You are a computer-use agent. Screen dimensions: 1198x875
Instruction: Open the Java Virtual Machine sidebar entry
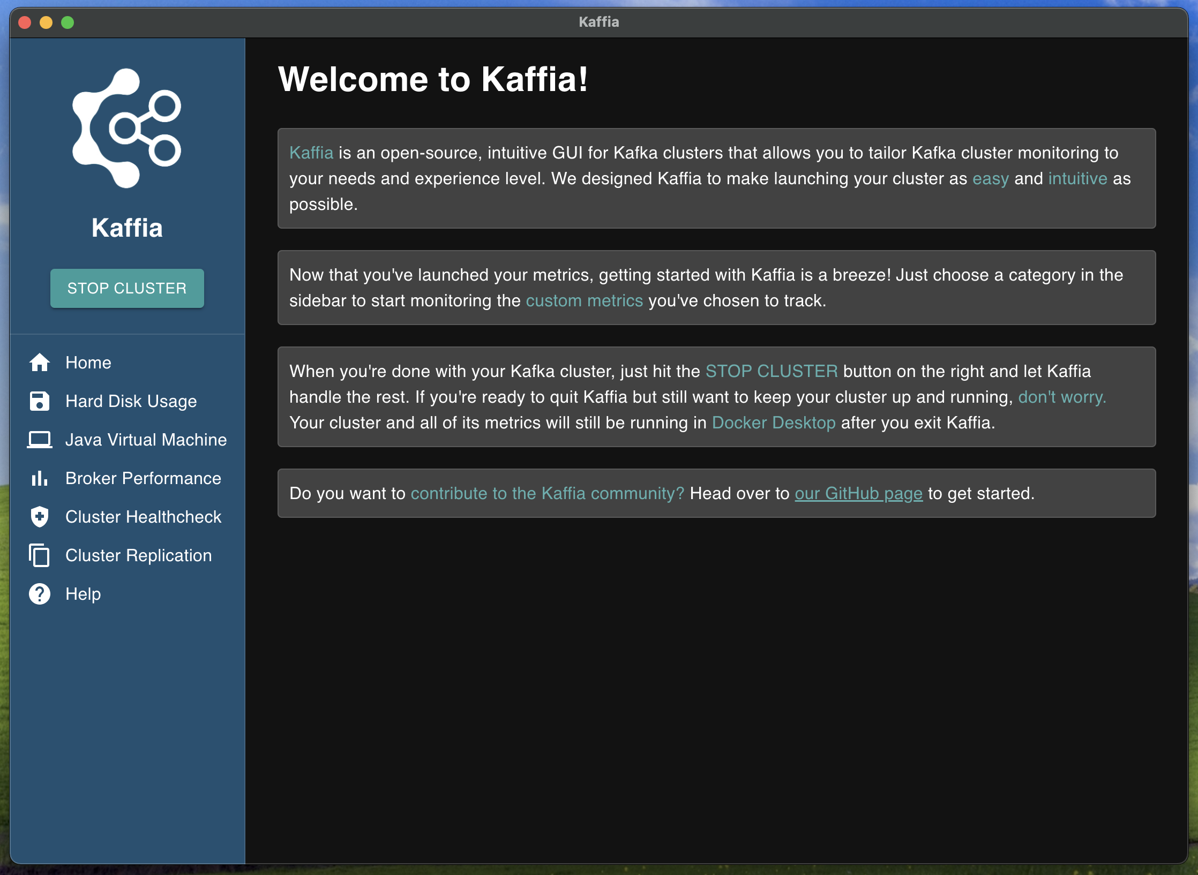pyautogui.click(x=146, y=440)
